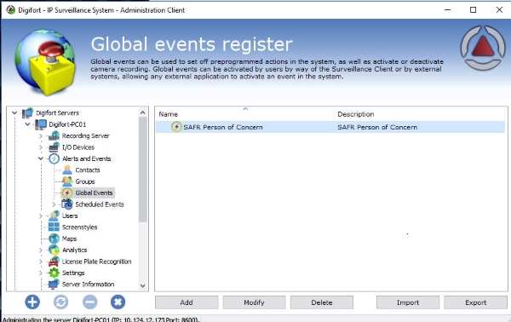Click tree scrollbar up arrow
511x322 pixels.
click(143, 112)
